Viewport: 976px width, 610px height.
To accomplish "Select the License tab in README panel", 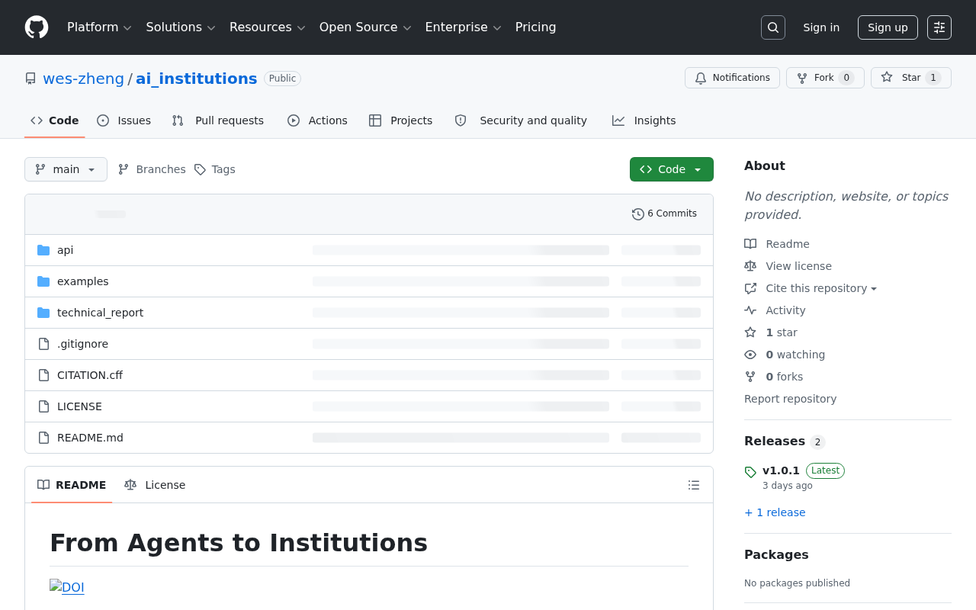I will 155,485.
